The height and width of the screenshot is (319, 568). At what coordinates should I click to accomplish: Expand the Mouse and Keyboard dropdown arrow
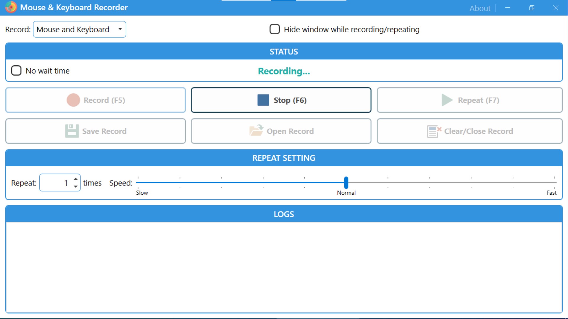120,29
